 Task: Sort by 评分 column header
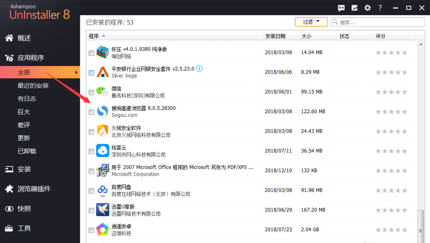click(x=394, y=36)
